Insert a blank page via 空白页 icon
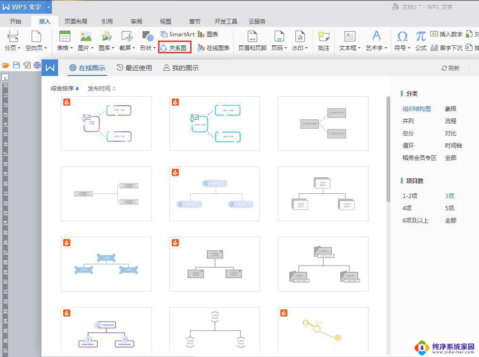Image resolution: width=479 pixels, height=357 pixels. (x=36, y=37)
